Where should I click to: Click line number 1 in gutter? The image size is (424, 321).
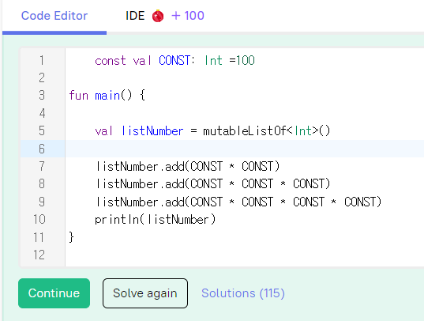42,60
